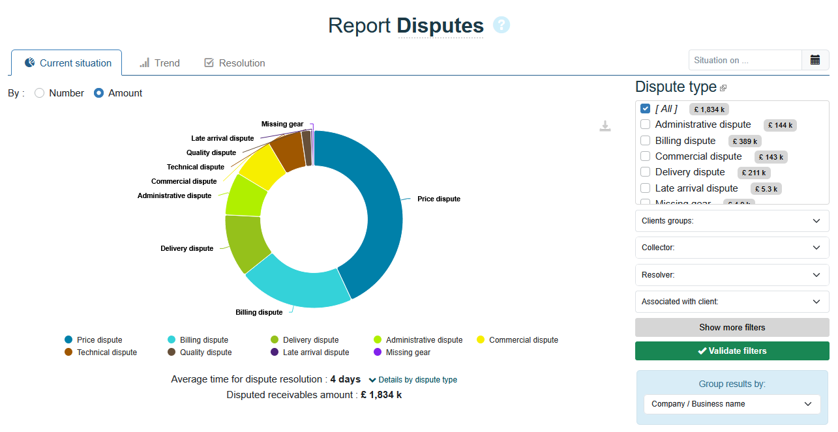Toggle Missing gear legend marker

coord(378,352)
